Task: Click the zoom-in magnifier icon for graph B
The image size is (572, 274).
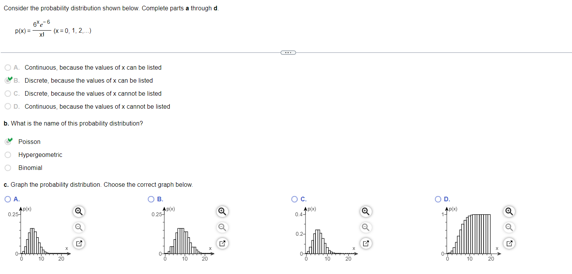Action: pyautogui.click(x=222, y=211)
